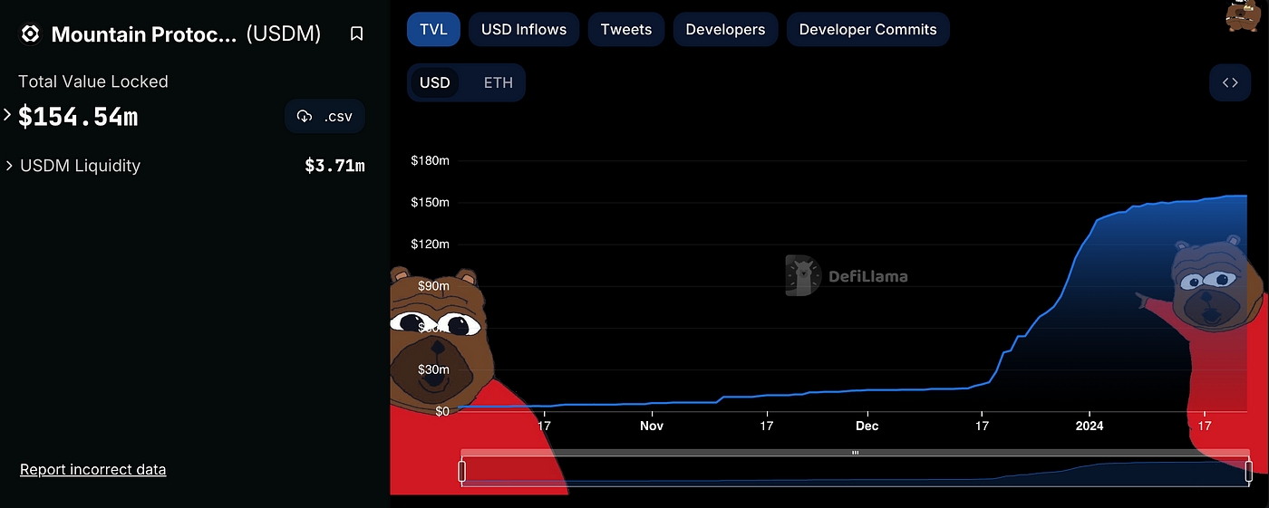Switch chart denomination to ETH
The width and height of the screenshot is (1269, 508).
point(498,83)
